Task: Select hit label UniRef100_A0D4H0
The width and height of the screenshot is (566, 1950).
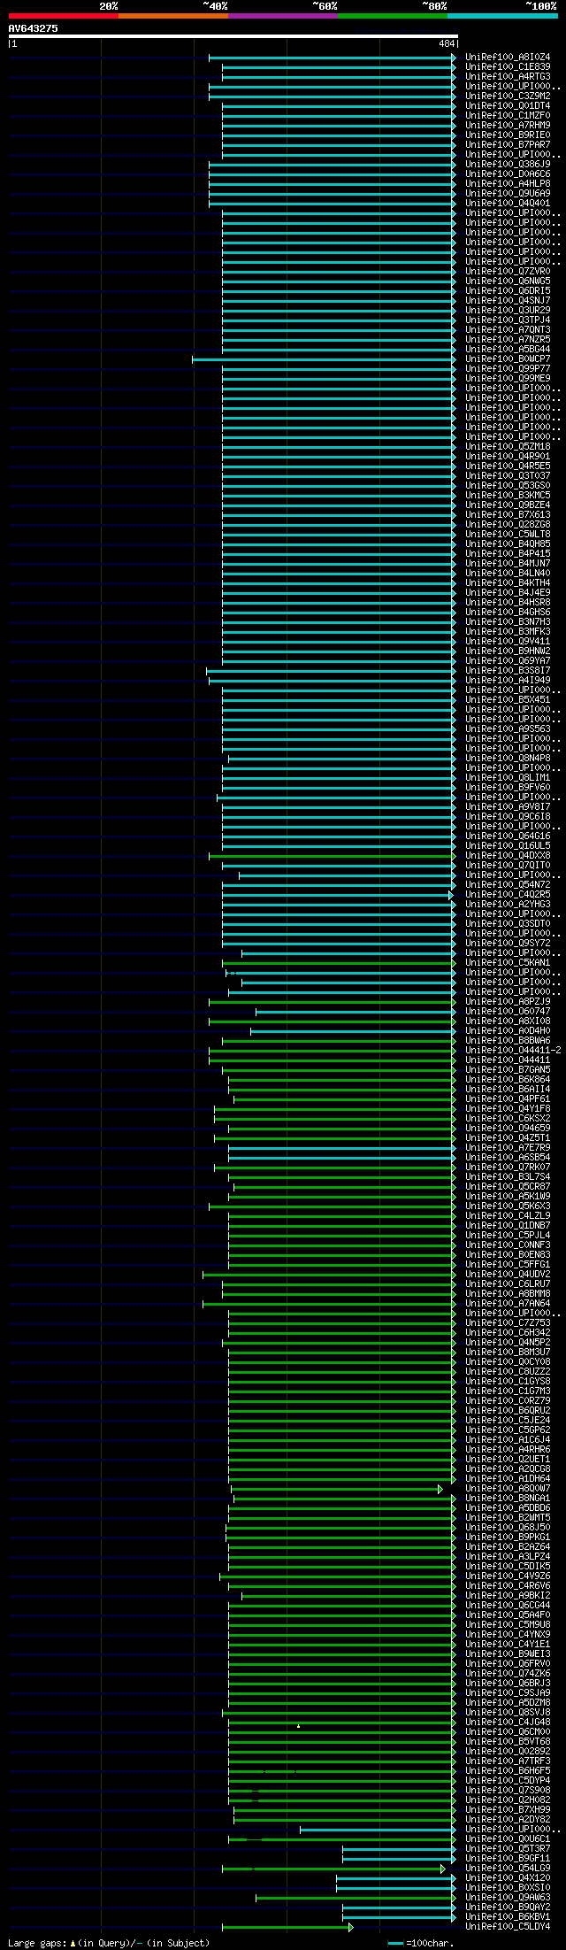Action: [508, 1030]
